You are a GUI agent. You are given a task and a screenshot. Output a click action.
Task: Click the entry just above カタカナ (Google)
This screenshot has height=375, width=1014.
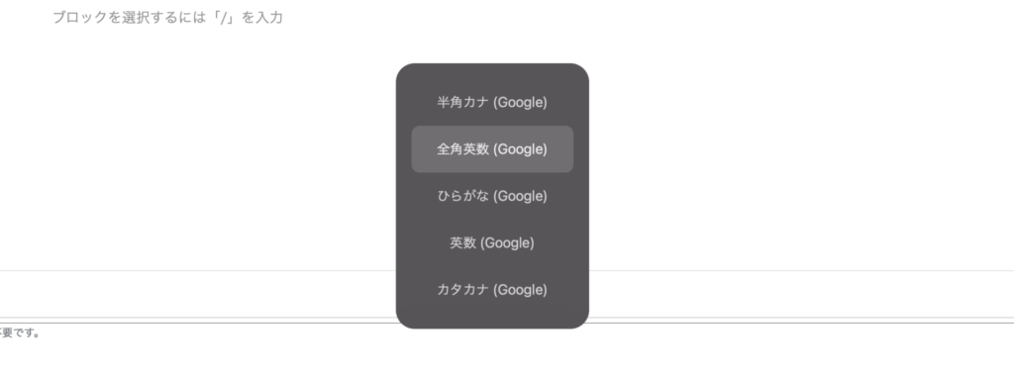point(492,243)
